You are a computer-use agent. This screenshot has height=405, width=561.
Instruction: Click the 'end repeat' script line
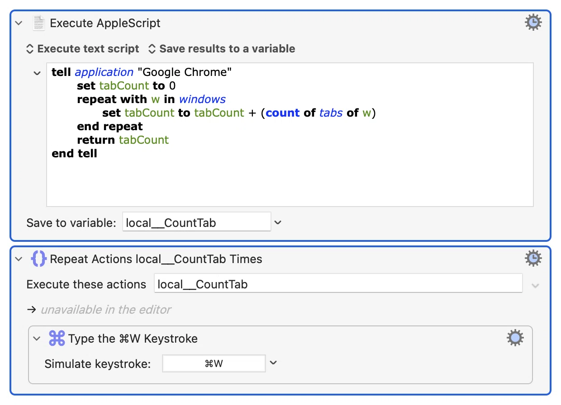[x=110, y=127]
